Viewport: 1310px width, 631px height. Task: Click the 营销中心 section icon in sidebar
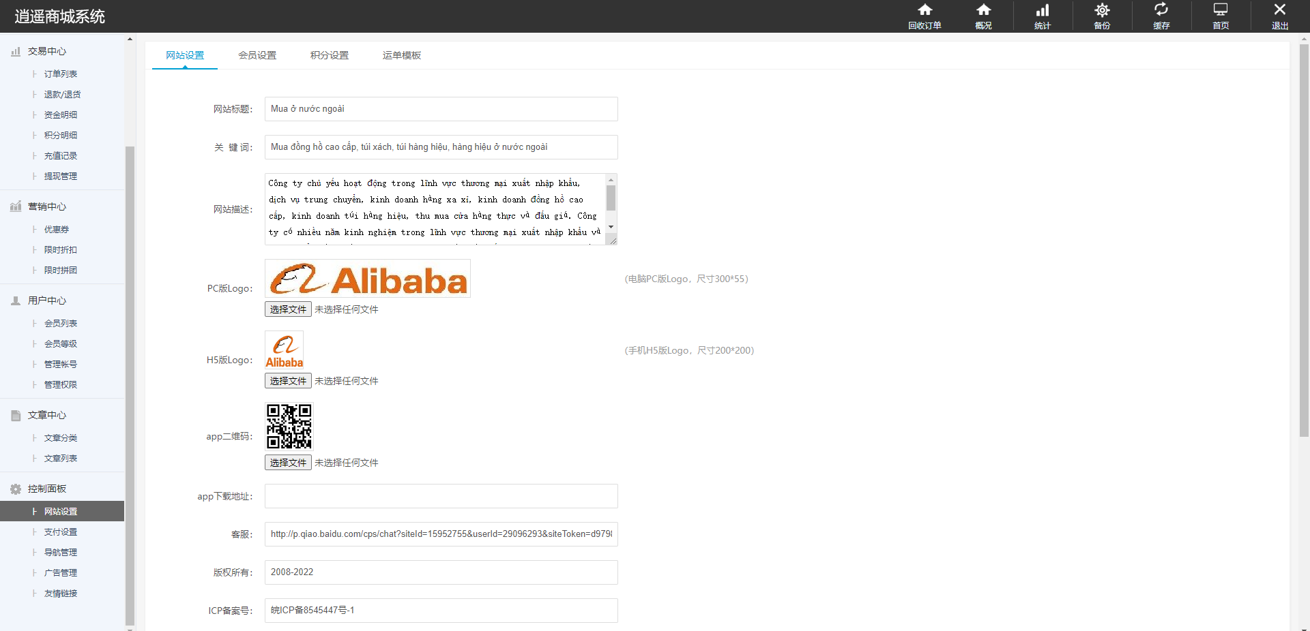[16, 206]
